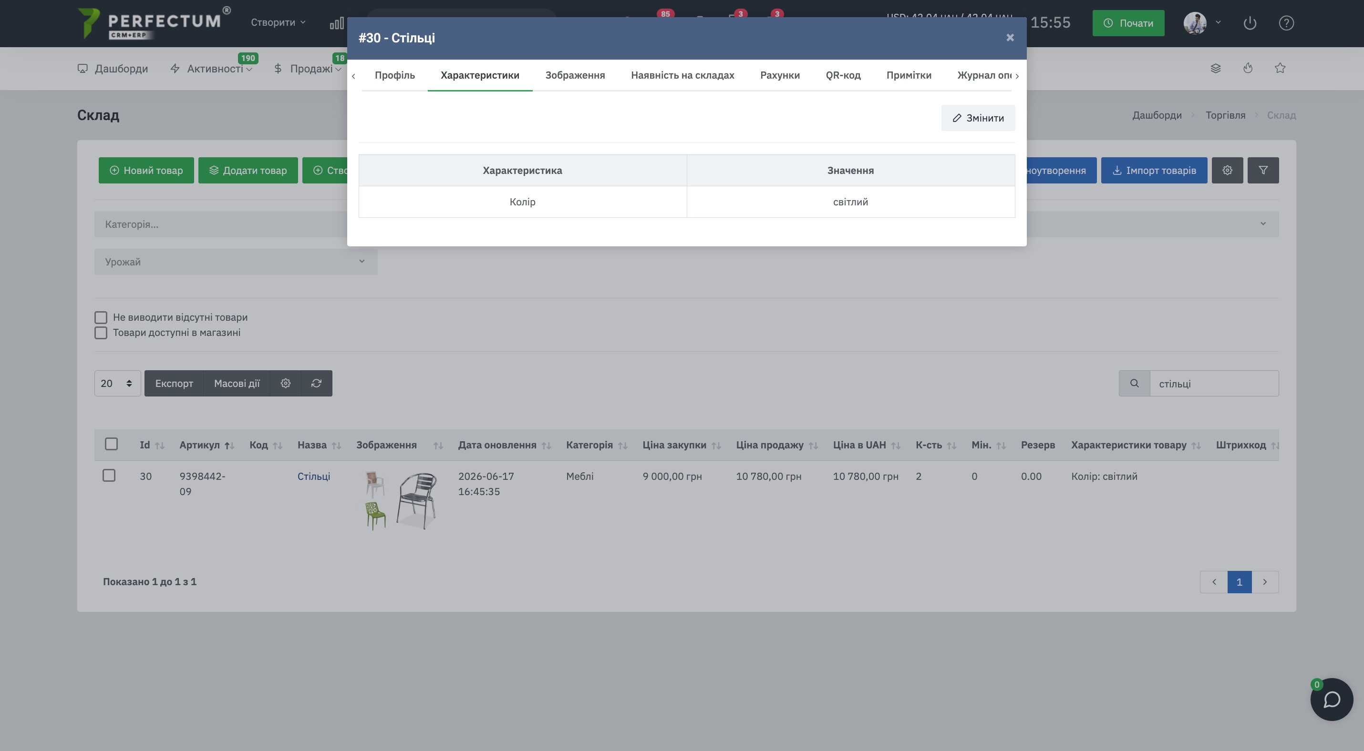1364x751 pixels.
Task: Open the Наявність на складах tab
Action: 682,75
